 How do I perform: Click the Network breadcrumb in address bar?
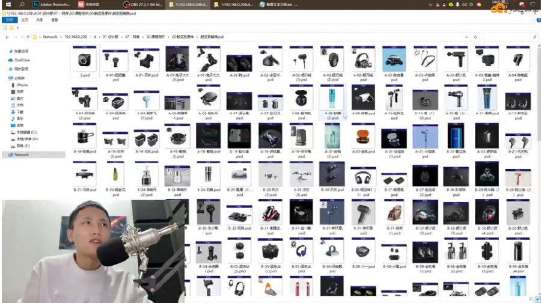point(50,37)
